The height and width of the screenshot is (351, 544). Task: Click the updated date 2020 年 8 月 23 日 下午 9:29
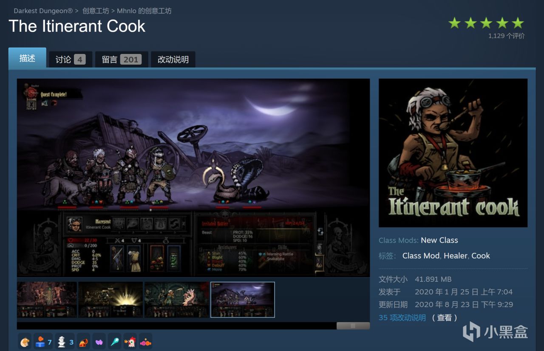tap(464, 305)
